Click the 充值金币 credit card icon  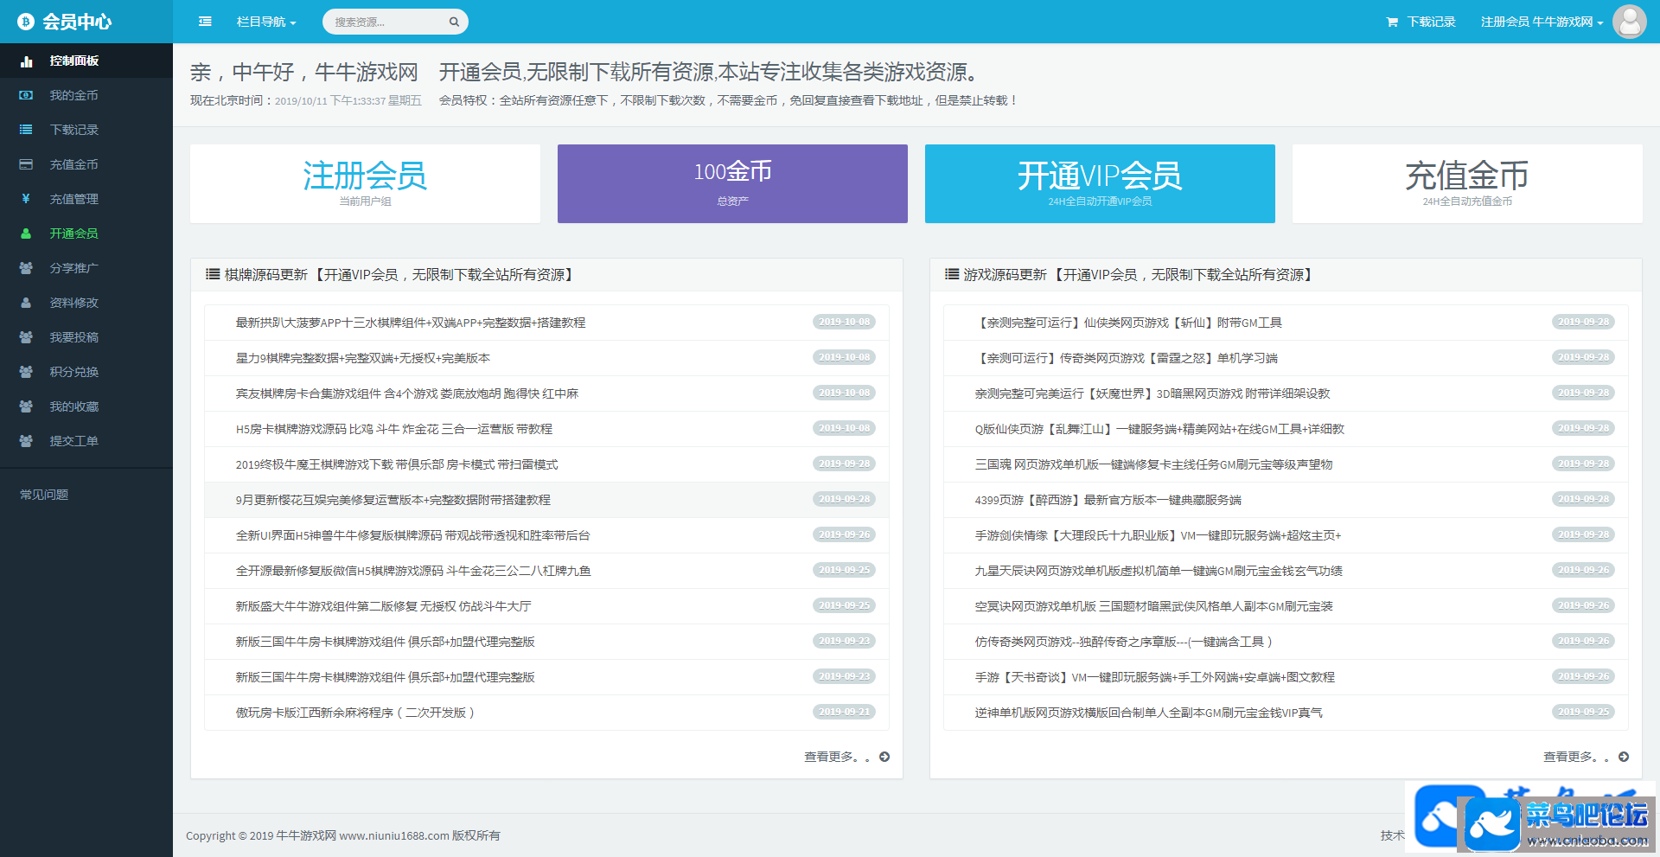[26, 164]
